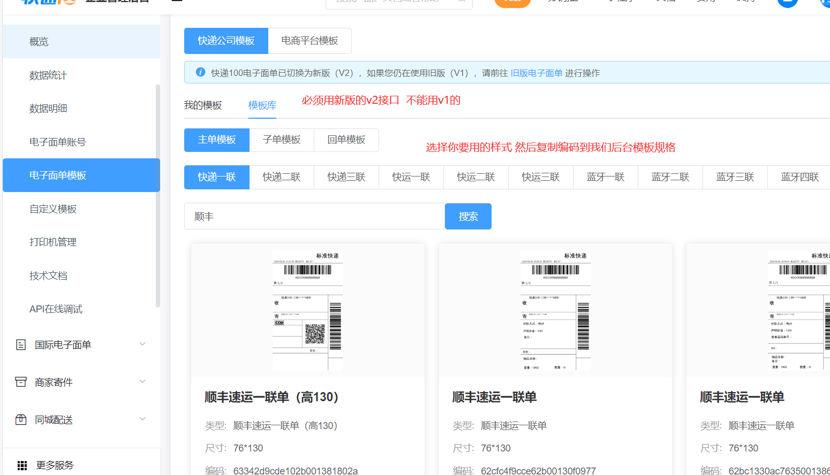Click the 同城配送 package icon
The width and height of the screenshot is (830, 475).
pyautogui.click(x=21, y=419)
